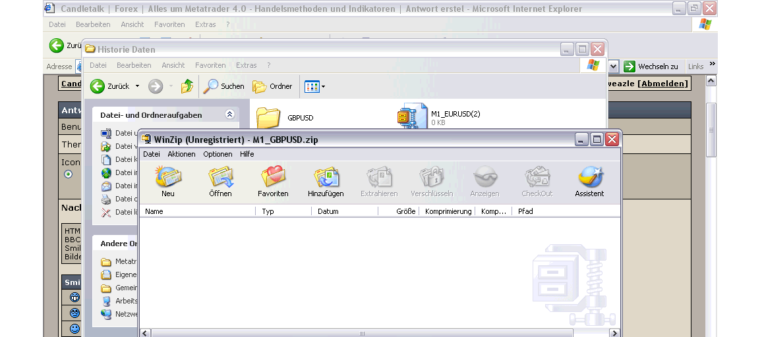Go up one folder in Historie Daten
This screenshot has width=762, height=337.
[x=187, y=86]
